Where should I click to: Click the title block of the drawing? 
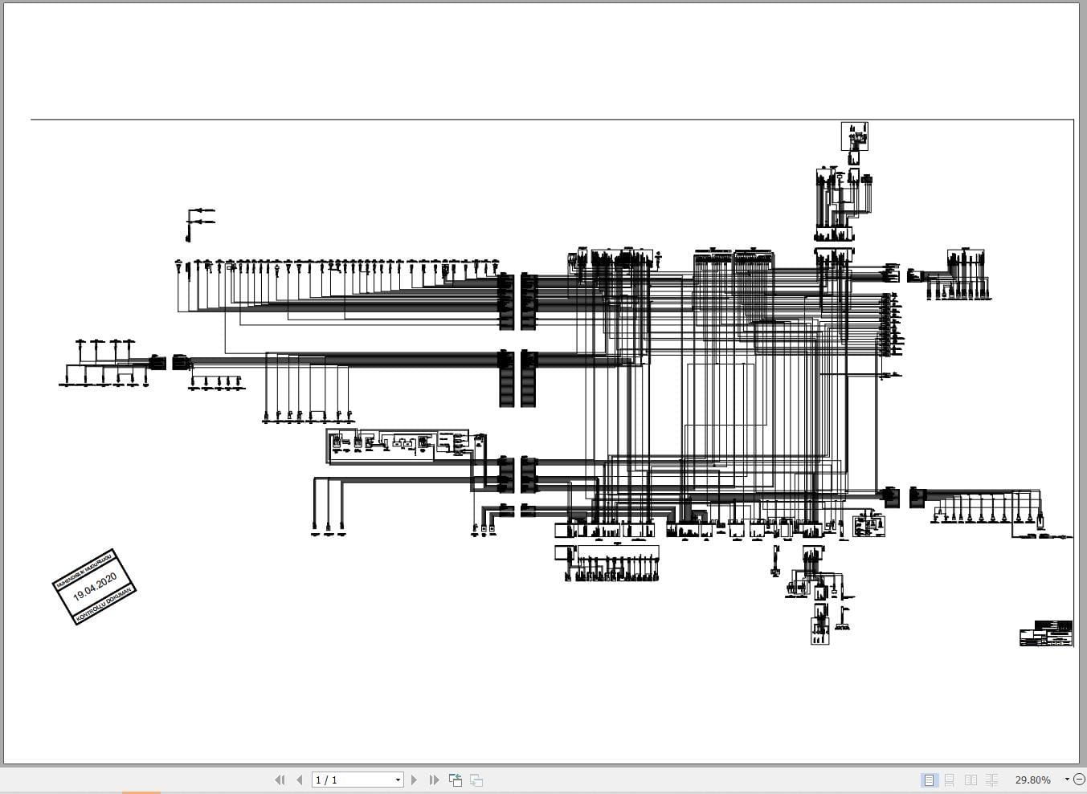[x=1046, y=633]
